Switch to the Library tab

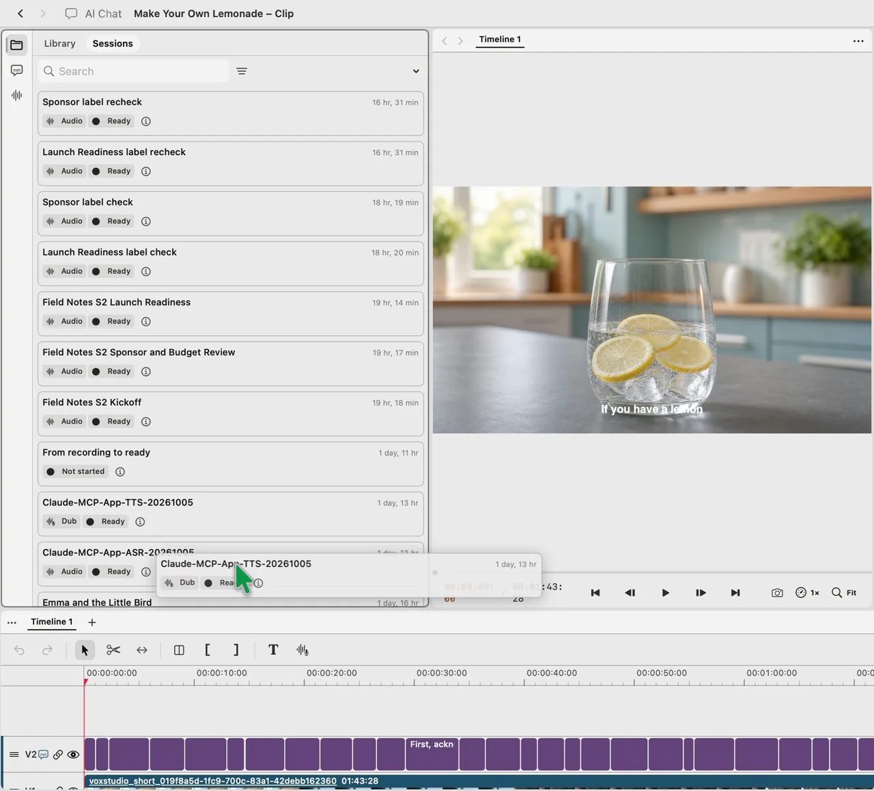[x=59, y=44]
